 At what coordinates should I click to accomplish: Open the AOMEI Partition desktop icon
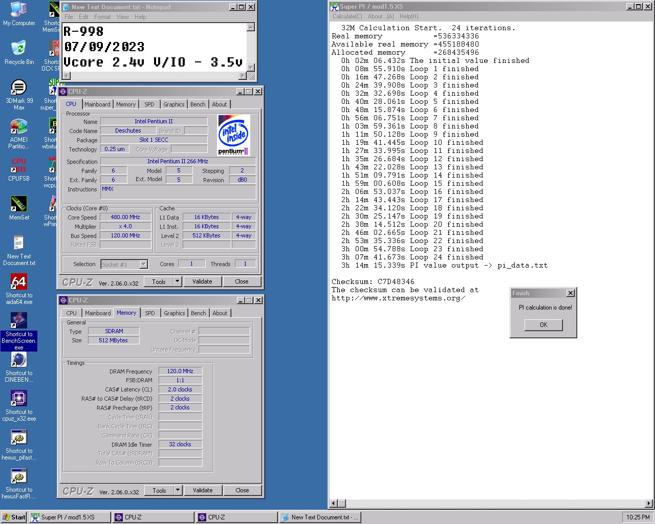[x=19, y=134]
